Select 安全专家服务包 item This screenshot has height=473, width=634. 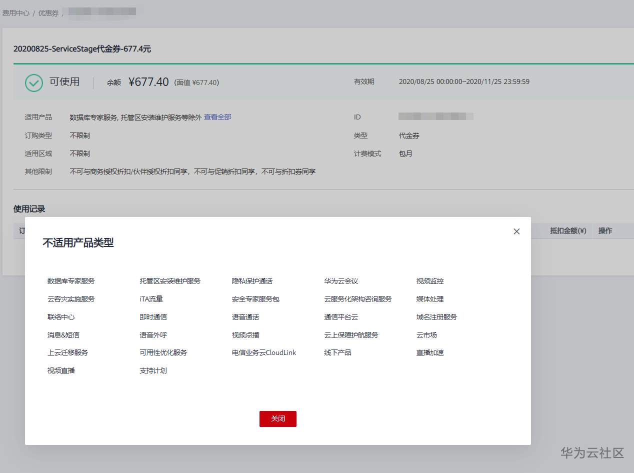(255, 299)
